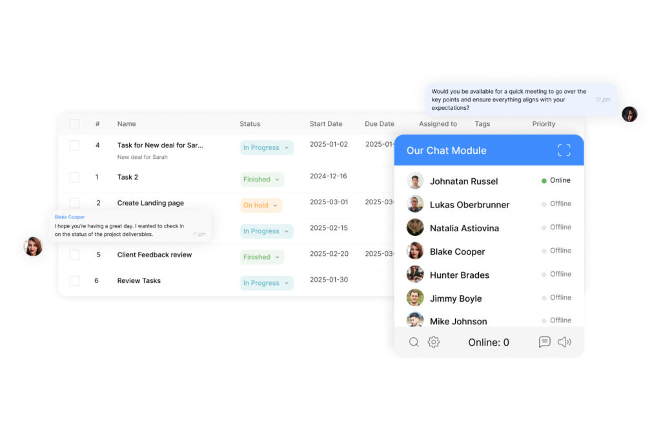The width and height of the screenshot is (661, 440).
Task: Toggle the select-all checkbox in table header
Action: (74, 124)
